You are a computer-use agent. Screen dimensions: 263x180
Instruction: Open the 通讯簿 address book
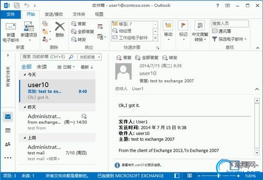click(x=221, y=31)
